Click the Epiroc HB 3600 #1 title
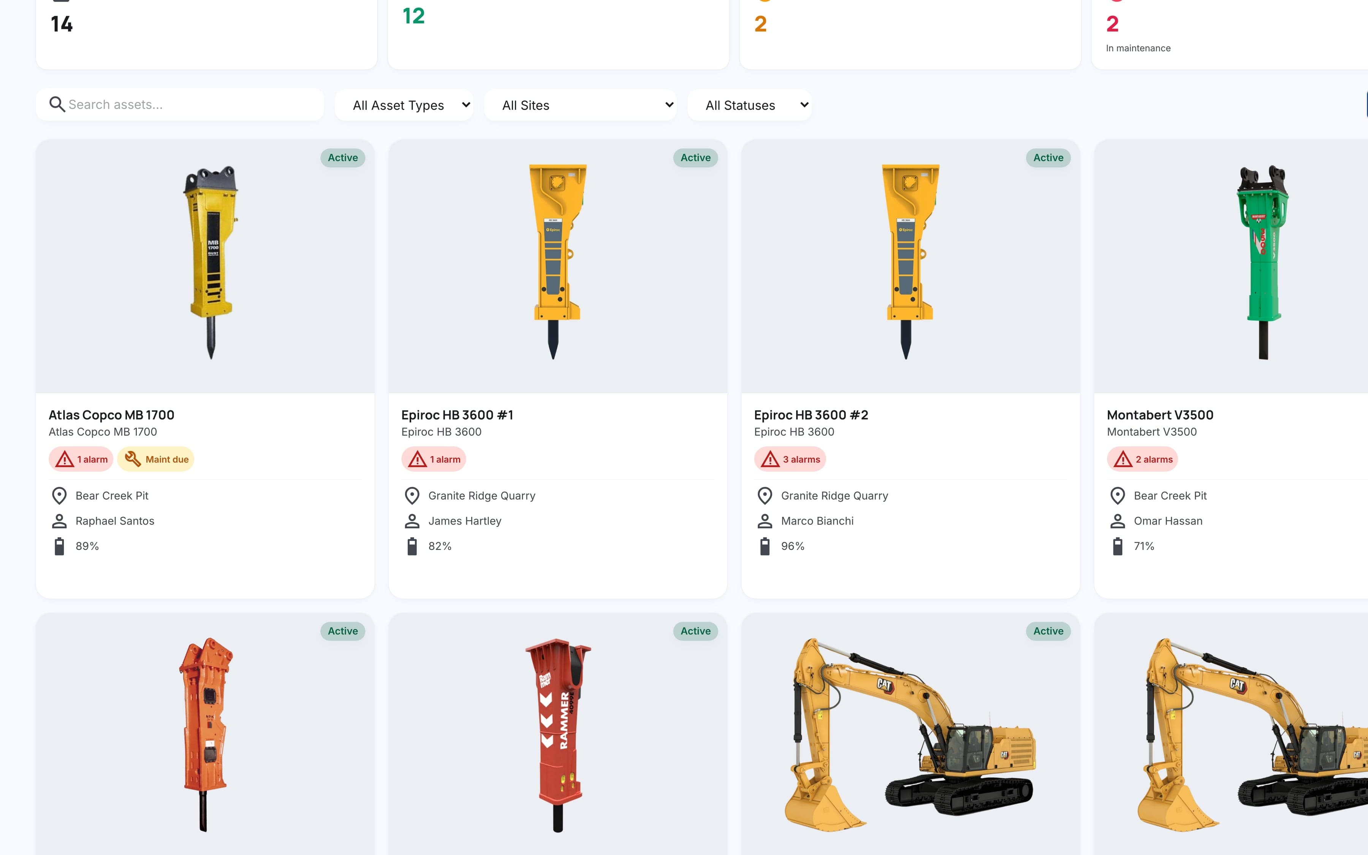 coord(457,415)
